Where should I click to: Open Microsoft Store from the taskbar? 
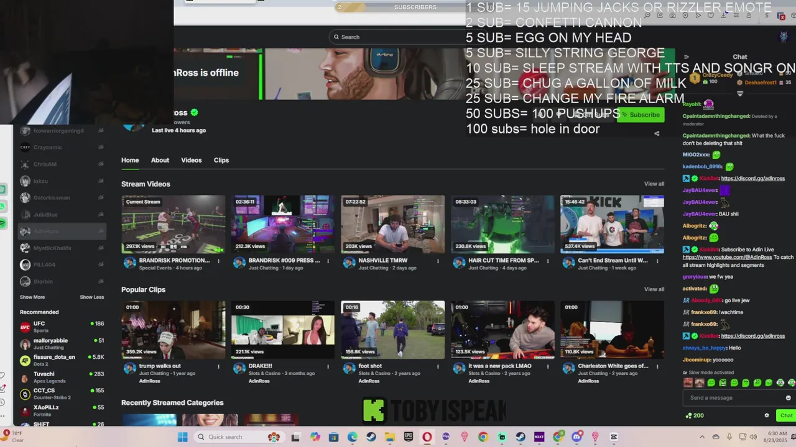click(334, 437)
